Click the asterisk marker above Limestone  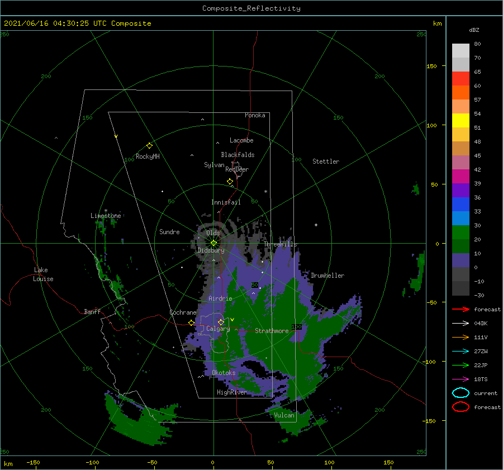pos(106,211)
